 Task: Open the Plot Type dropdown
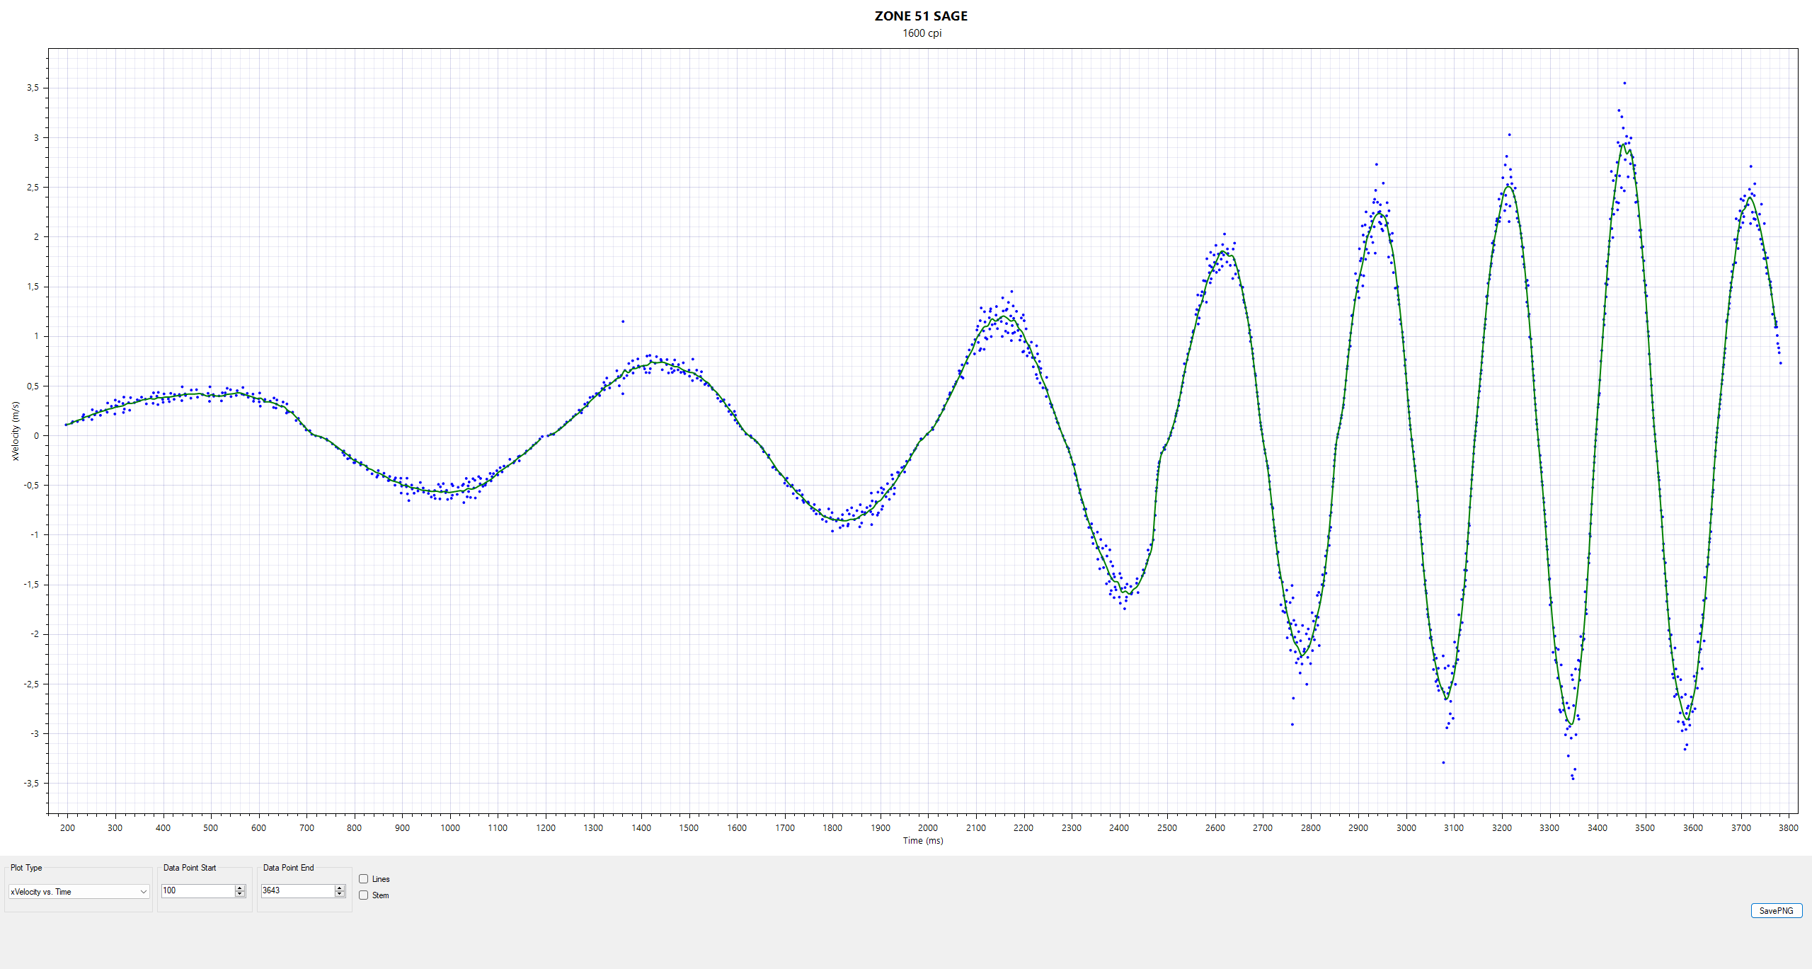pos(79,891)
